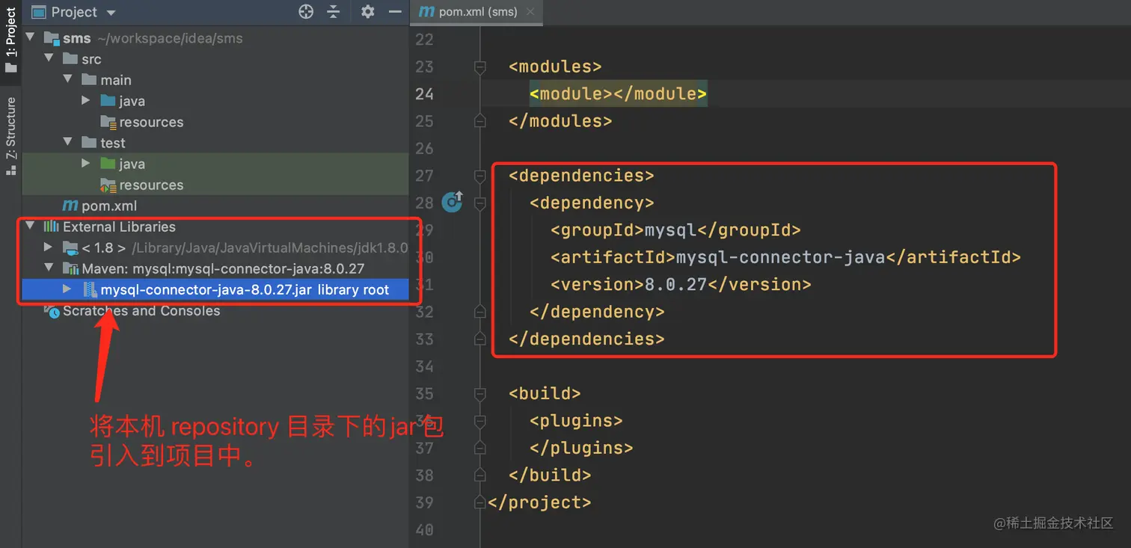
Task: Click the Maven library icon for mysql-connector
Action: point(70,268)
